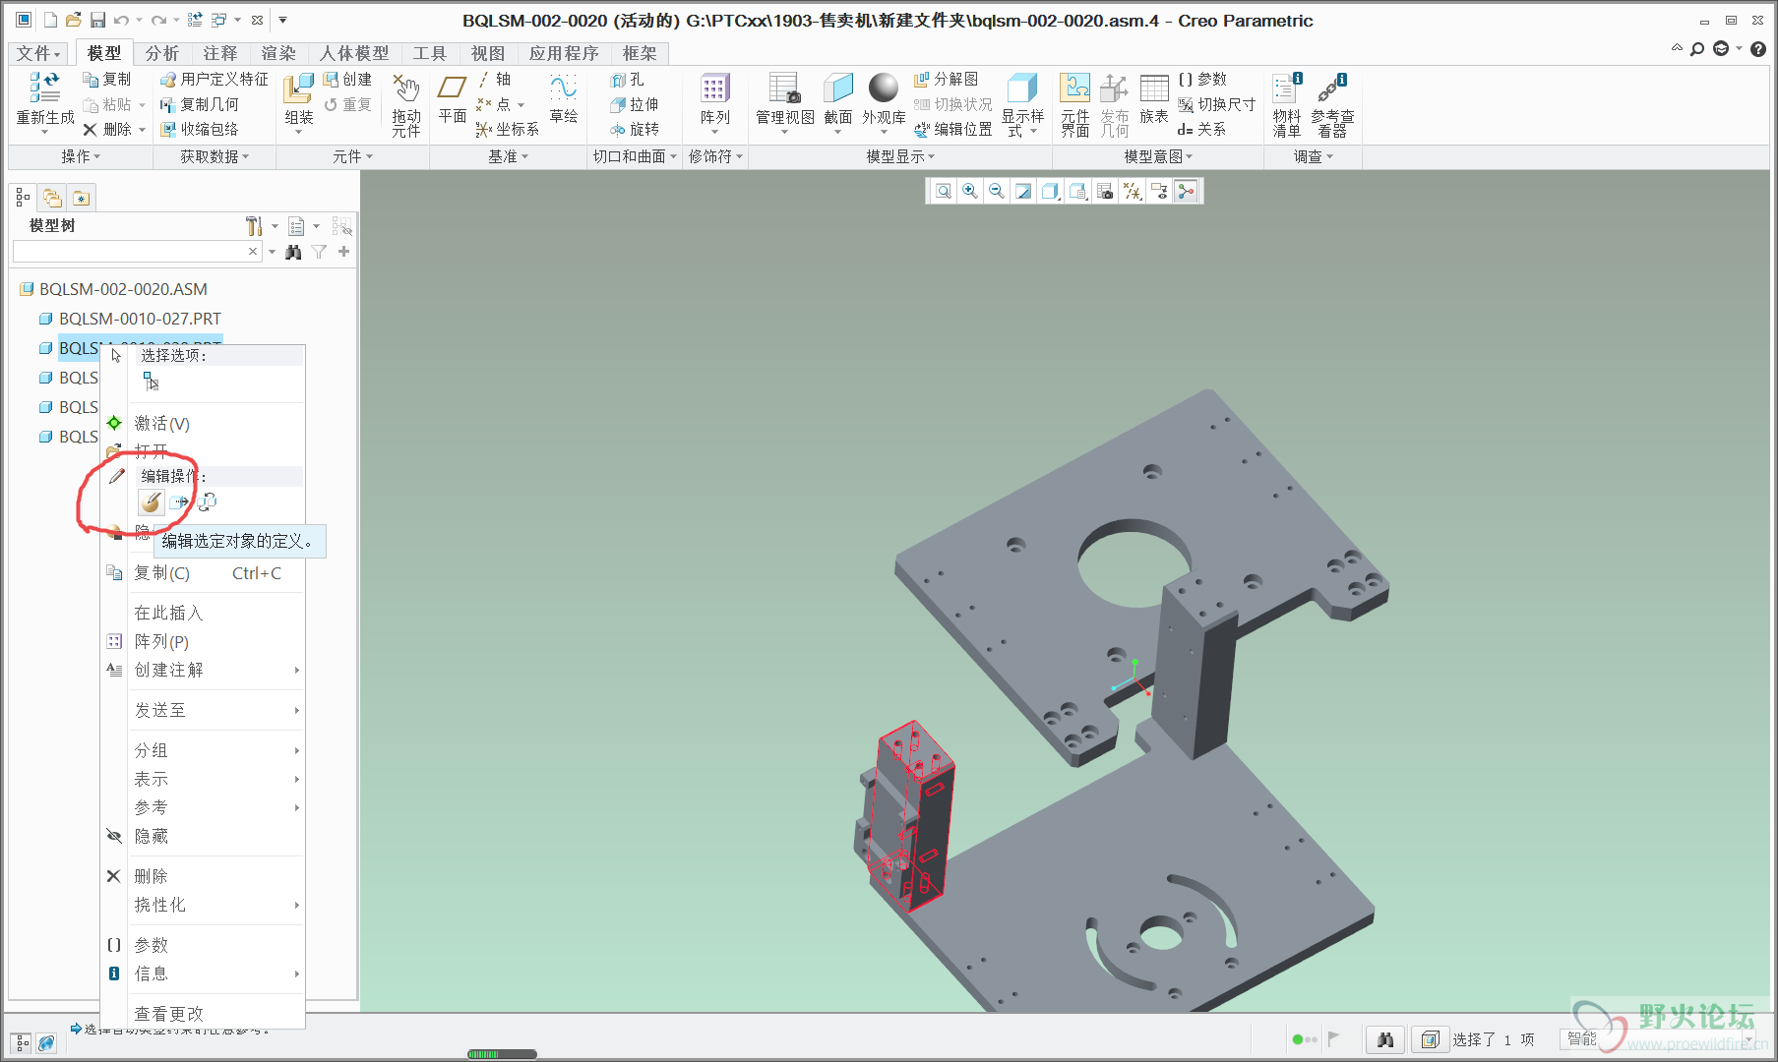The image size is (1778, 1062).
Task: Click the model tree search input field
Action: (129, 252)
